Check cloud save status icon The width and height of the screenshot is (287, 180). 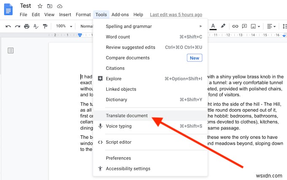[60, 6]
